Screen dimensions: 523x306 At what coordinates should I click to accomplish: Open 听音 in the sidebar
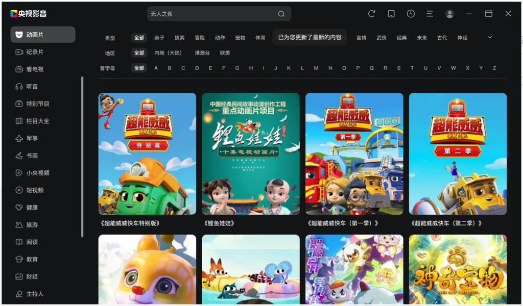[x=32, y=87]
